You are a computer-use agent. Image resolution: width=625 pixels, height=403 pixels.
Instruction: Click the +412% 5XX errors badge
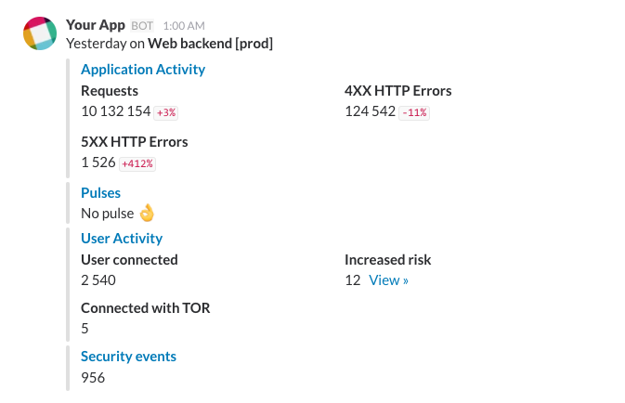tap(137, 163)
